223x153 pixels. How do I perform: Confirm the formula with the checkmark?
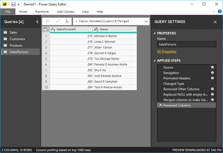[58, 21]
